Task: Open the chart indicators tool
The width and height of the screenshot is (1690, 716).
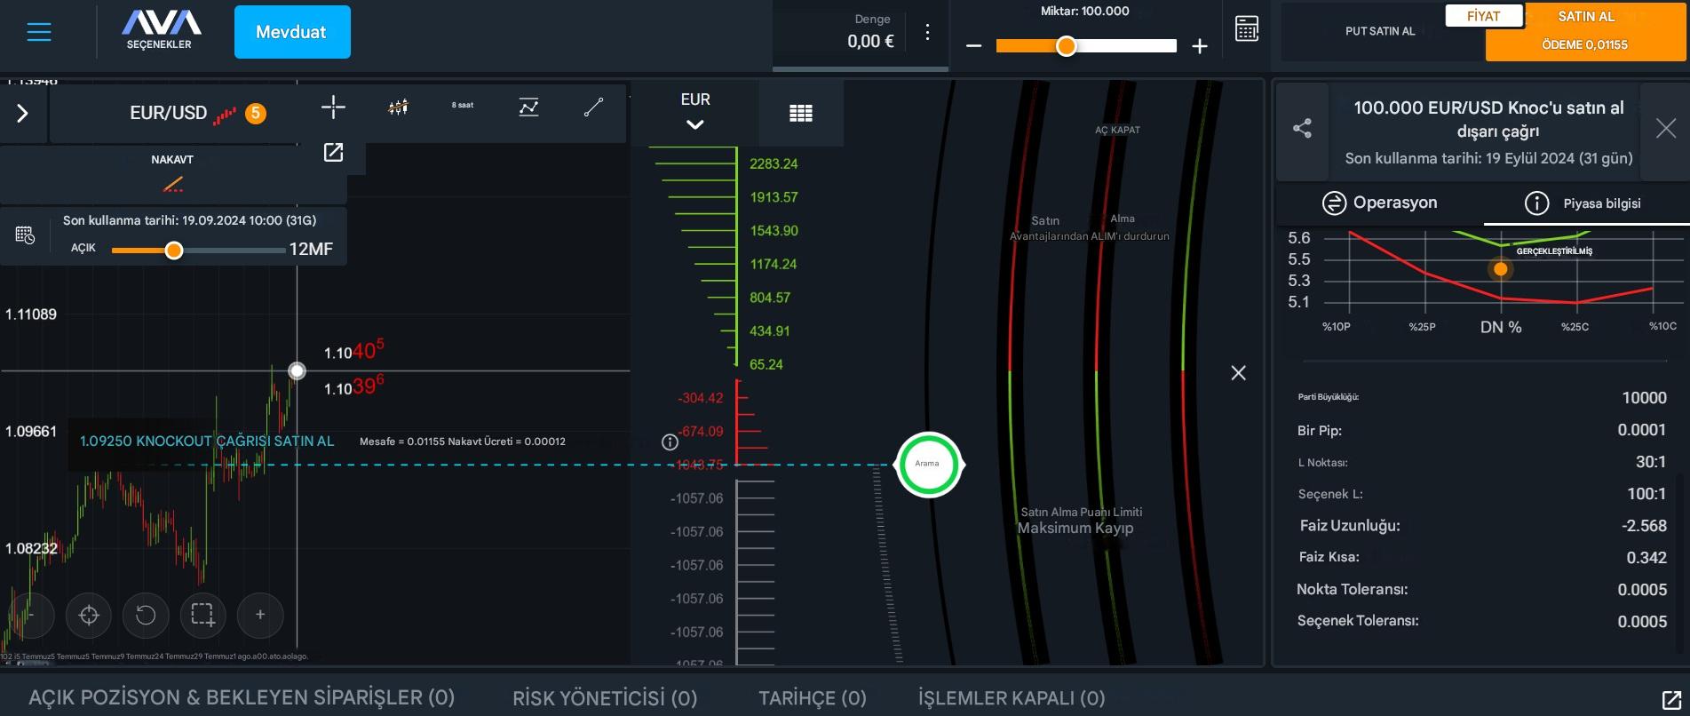Action: pyautogui.click(x=528, y=107)
